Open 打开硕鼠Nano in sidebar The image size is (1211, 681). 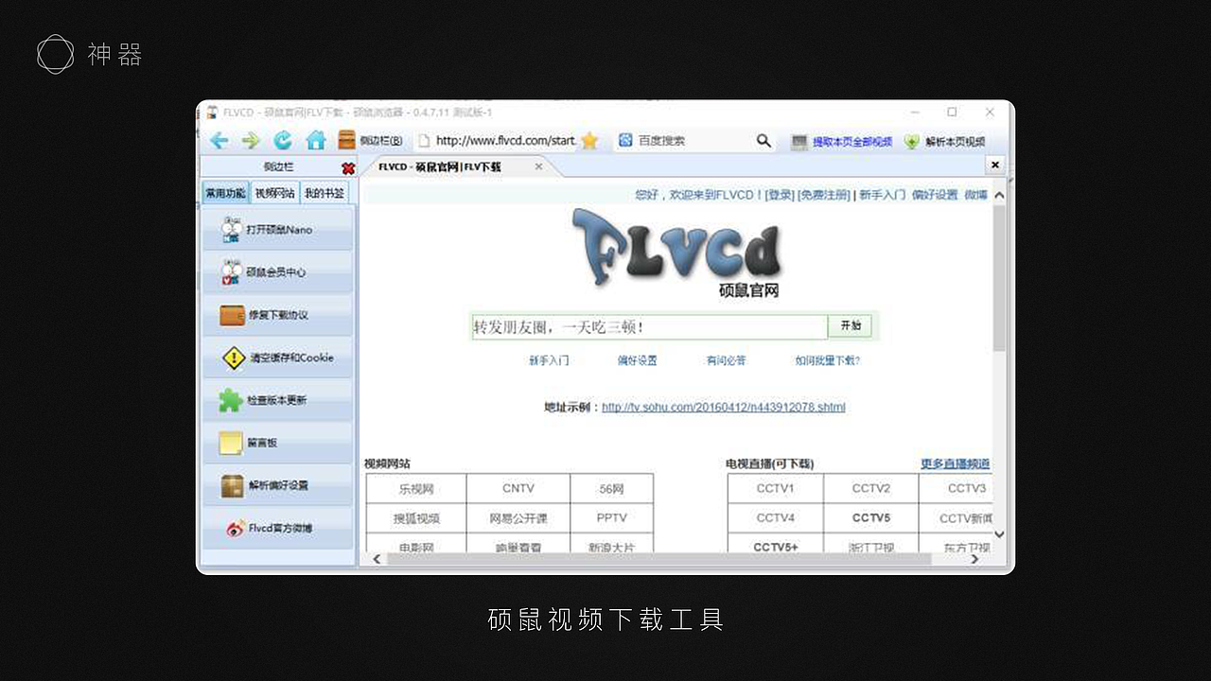tap(278, 230)
